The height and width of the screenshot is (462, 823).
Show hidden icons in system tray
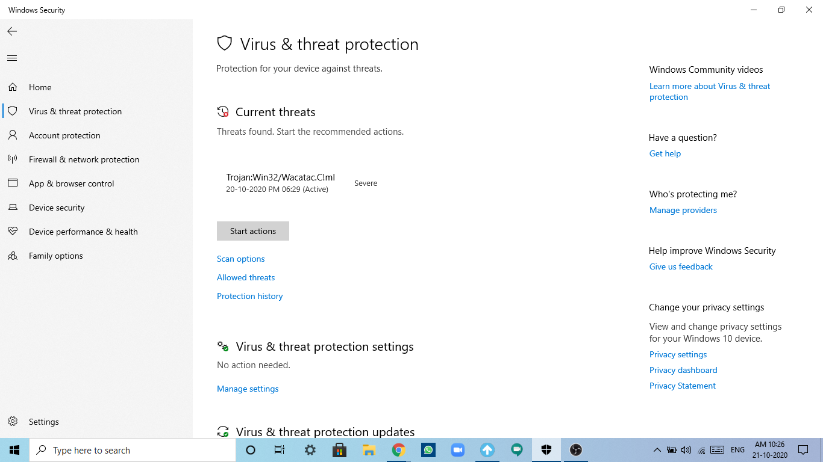click(657, 450)
